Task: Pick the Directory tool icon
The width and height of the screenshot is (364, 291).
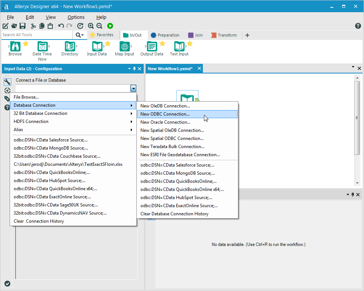Action: (69, 47)
